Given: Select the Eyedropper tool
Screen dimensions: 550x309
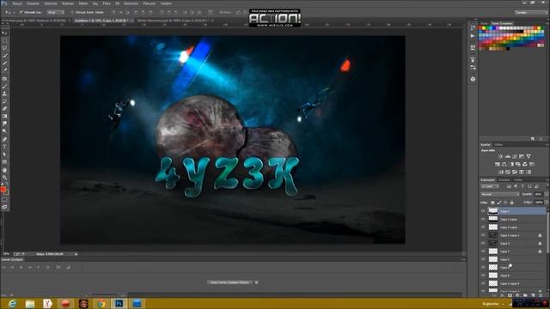Looking at the screenshot, I should pyautogui.click(x=4, y=70).
